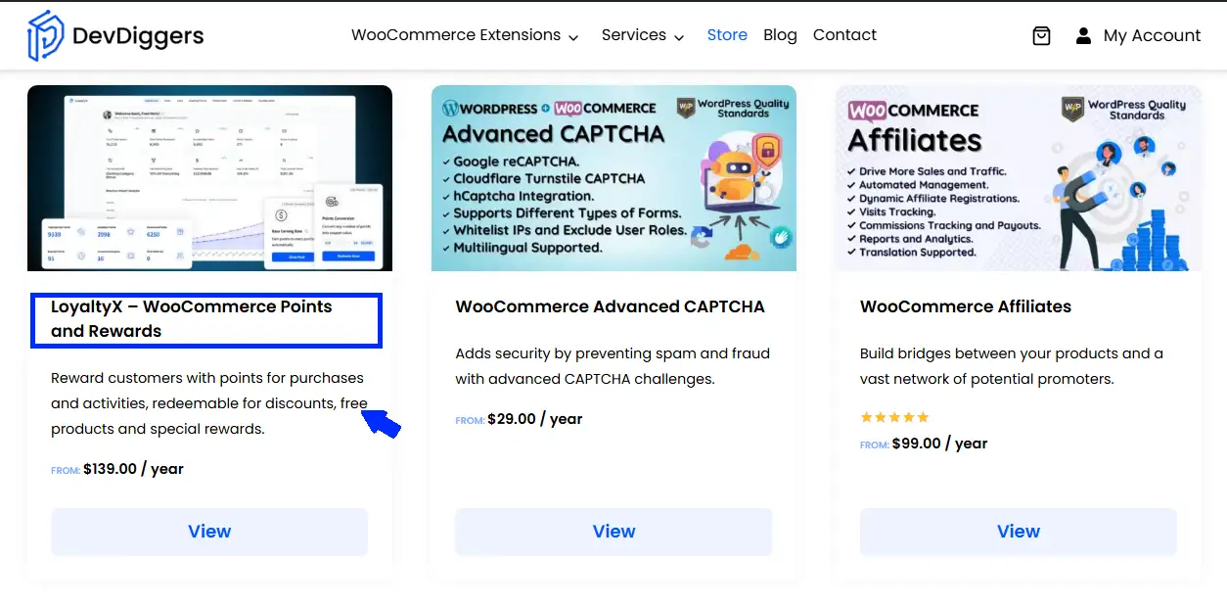Click the DevDiggers logo icon

click(x=45, y=35)
